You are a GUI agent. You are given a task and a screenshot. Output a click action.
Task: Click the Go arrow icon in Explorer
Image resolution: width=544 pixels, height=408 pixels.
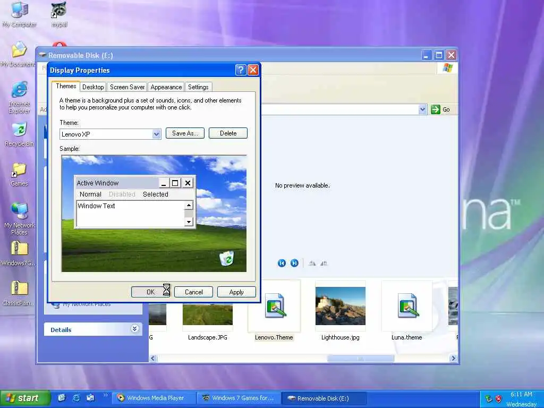(x=435, y=109)
